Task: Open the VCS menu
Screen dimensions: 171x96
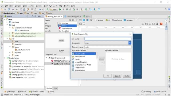Action: (61, 6)
